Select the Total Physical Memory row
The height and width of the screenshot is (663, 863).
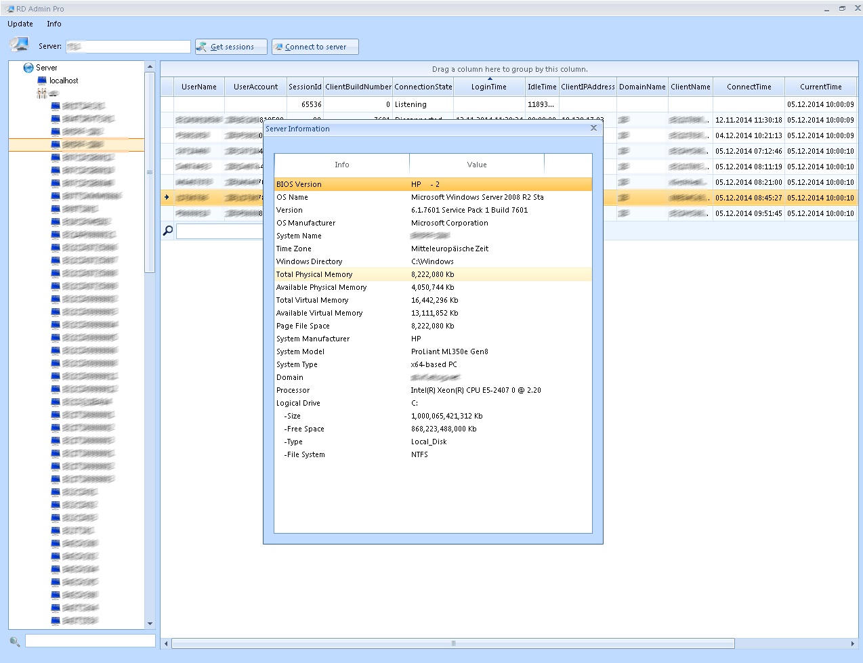pyautogui.click(x=433, y=274)
